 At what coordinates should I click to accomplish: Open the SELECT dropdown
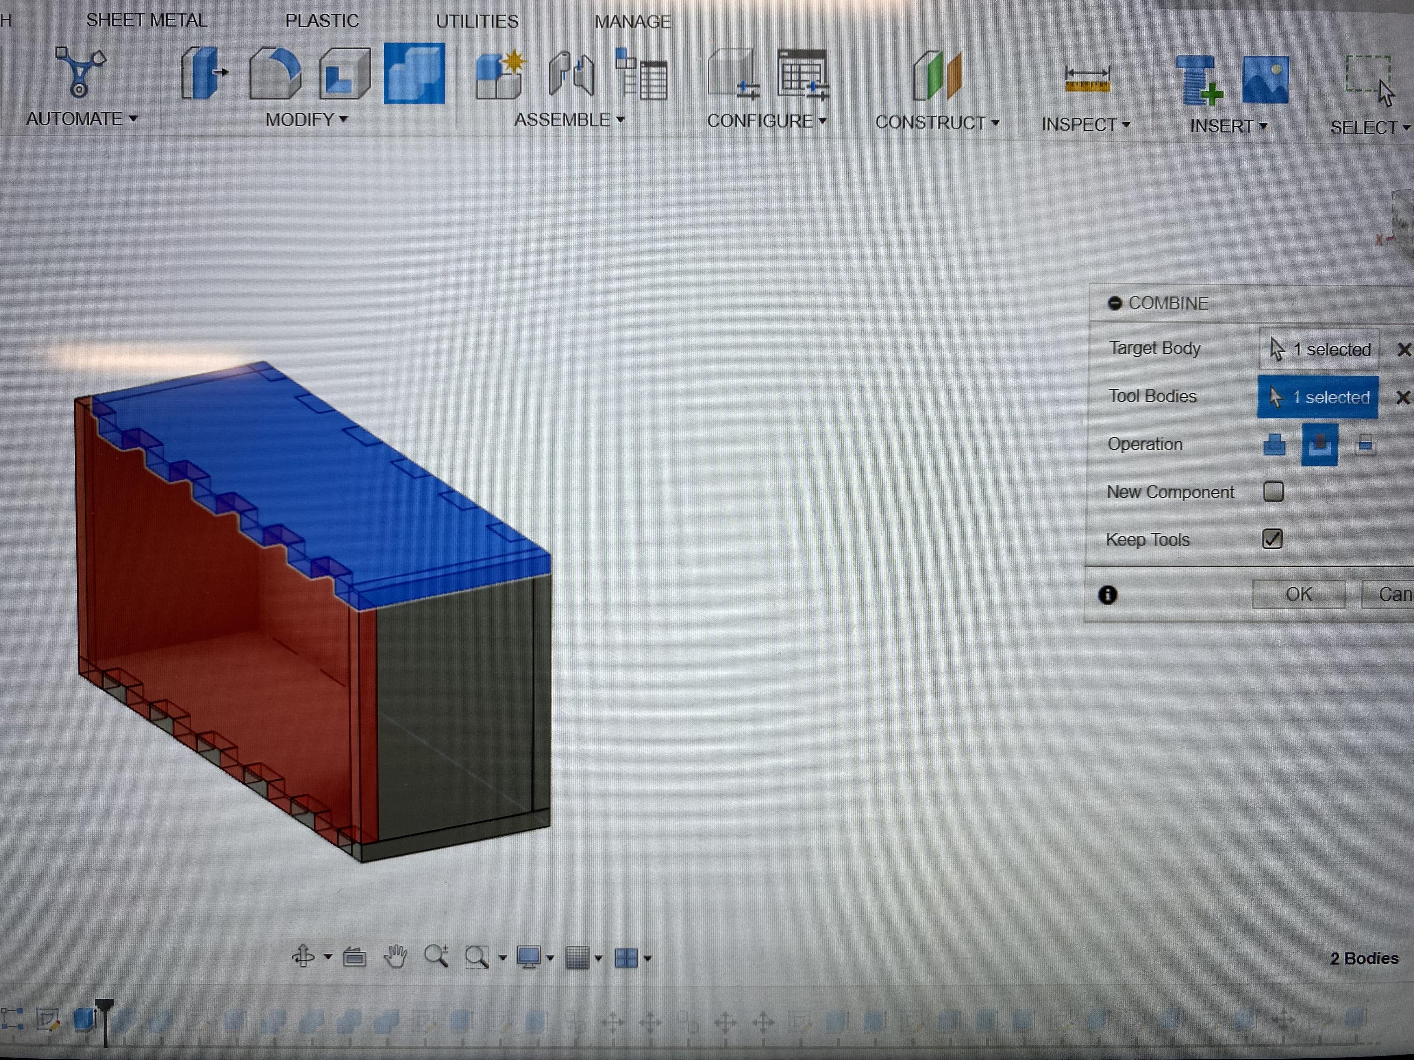tap(1371, 128)
